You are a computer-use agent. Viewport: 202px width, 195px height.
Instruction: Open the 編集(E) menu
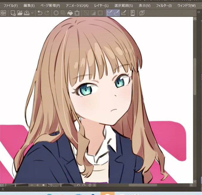(29, 6)
